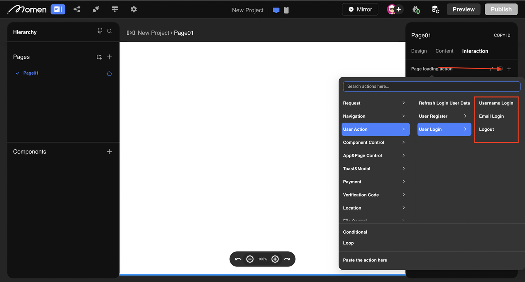Open the workflow configuration icon in toolbar
The image size is (525, 282).
114,9
